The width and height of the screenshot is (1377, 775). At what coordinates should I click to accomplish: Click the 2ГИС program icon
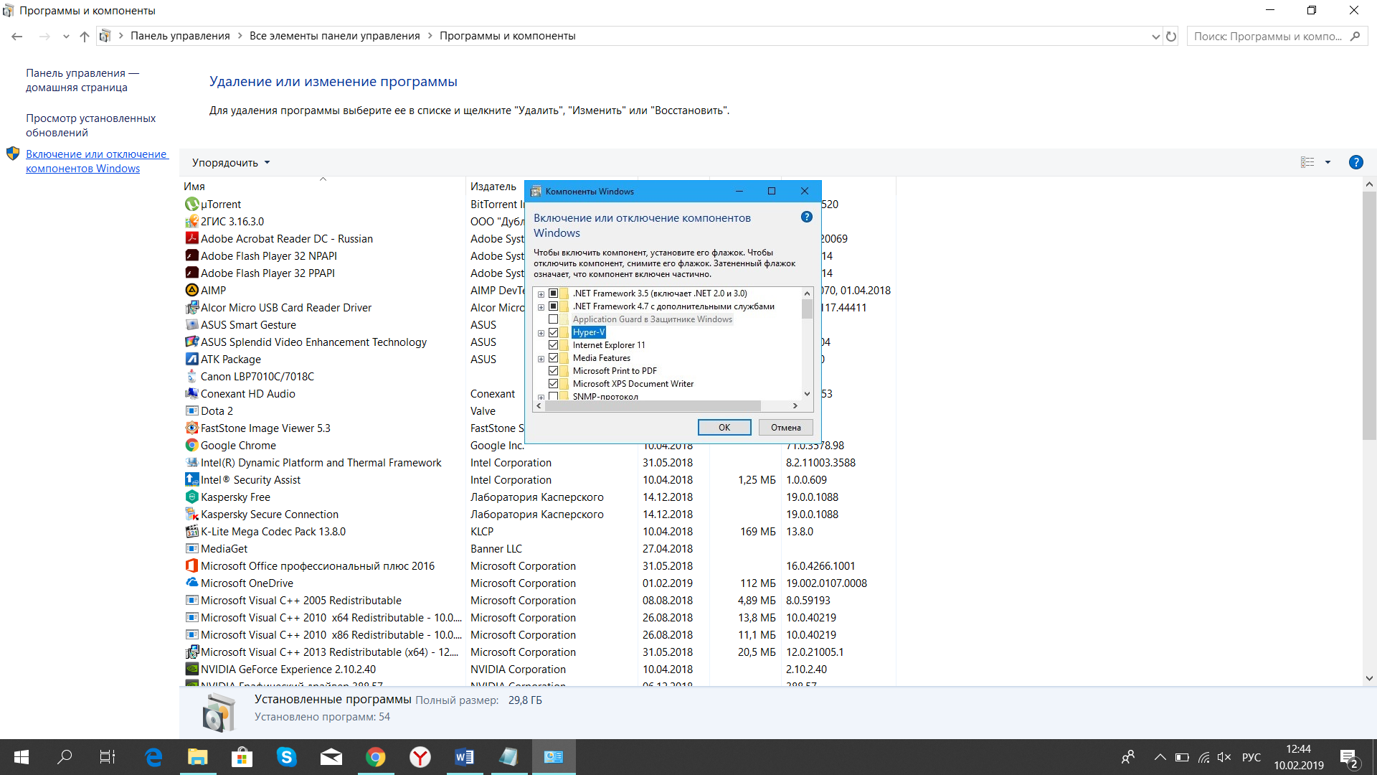pyautogui.click(x=191, y=222)
